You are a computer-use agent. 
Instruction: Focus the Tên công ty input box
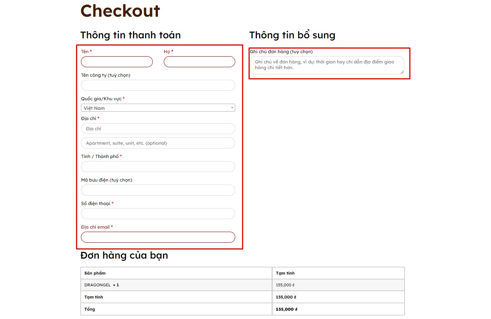(158, 85)
